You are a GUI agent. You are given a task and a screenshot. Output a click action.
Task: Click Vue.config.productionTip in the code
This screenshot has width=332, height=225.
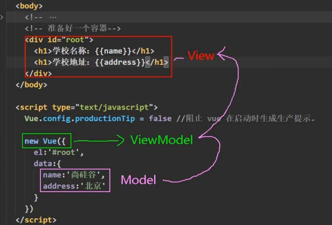[80, 118]
